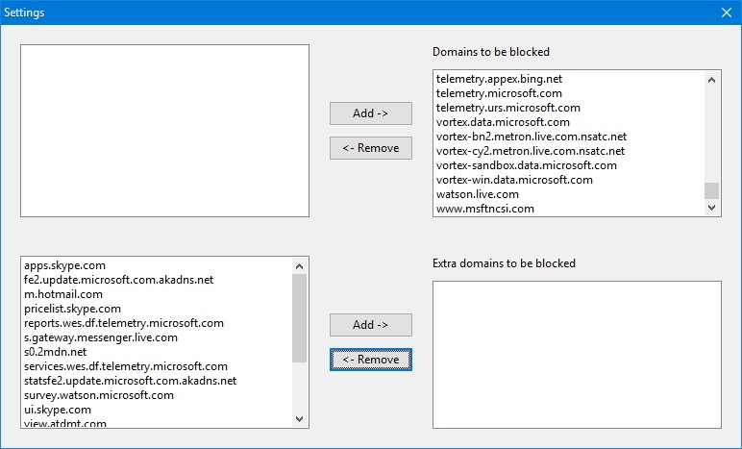Select vortex-cy2.metron.live.com.nsatc.net

coord(530,151)
